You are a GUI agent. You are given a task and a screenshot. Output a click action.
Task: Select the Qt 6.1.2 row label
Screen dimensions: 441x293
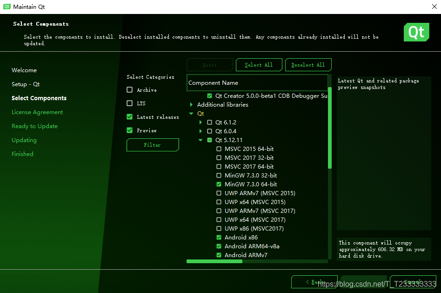click(226, 122)
